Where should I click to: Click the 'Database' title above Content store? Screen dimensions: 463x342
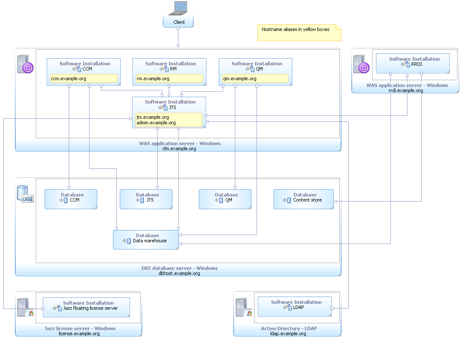point(305,195)
